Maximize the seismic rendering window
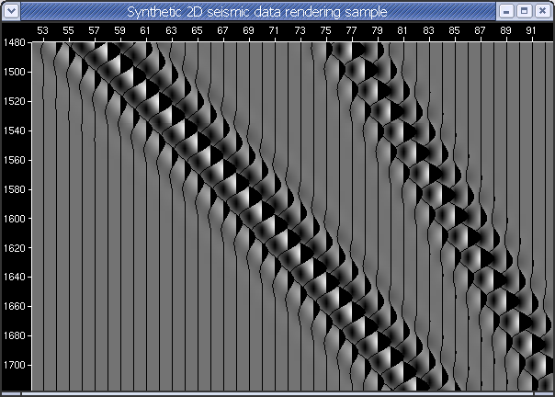Viewport: 555px width, 397px height. 524,11
